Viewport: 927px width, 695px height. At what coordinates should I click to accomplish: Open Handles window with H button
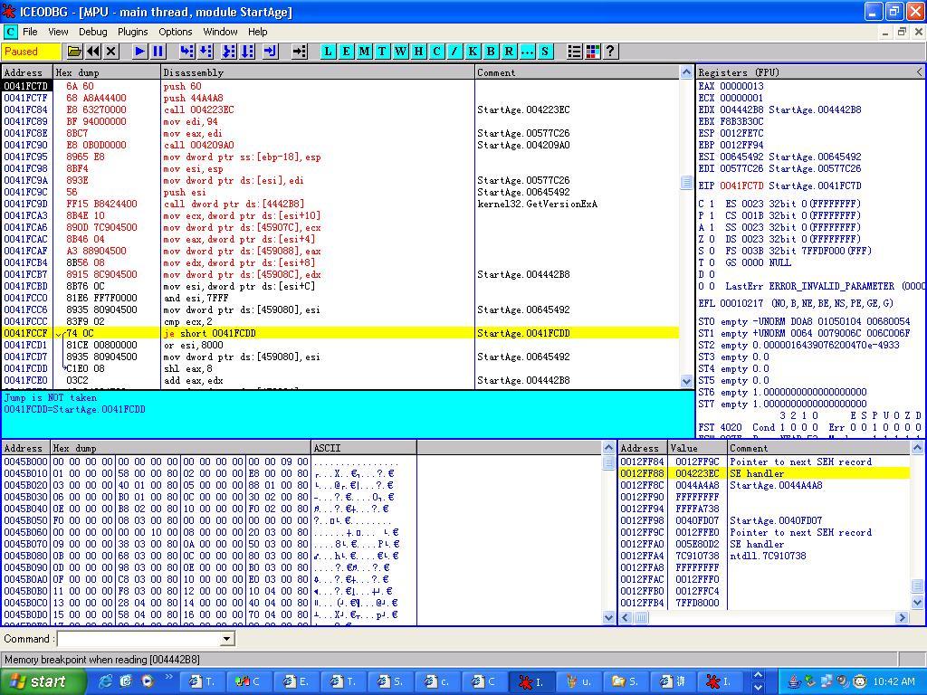[418, 52]
